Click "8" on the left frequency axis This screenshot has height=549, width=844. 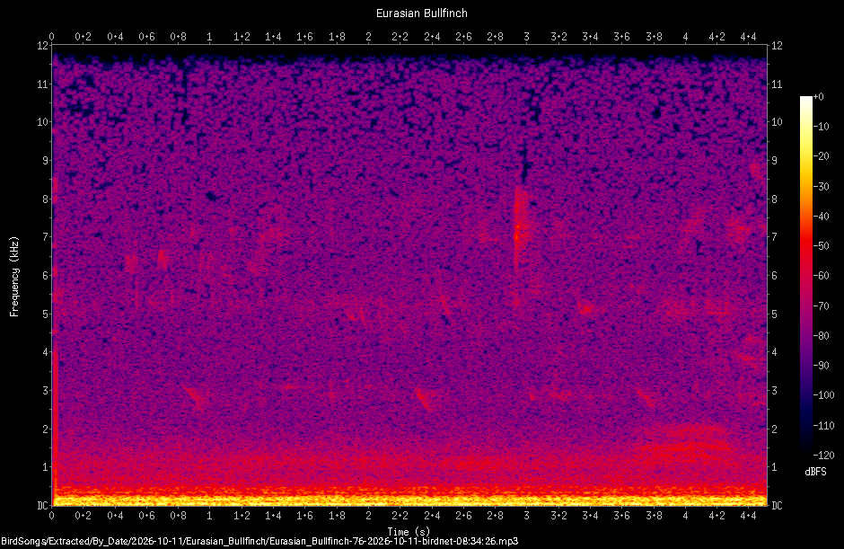[46, 199]
